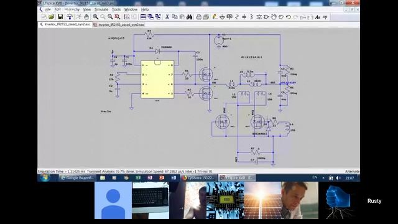Select the Move tool open-hand icon
Image resolution: width=398 pixels, height=224 pixels.
[x=274, y=17]
